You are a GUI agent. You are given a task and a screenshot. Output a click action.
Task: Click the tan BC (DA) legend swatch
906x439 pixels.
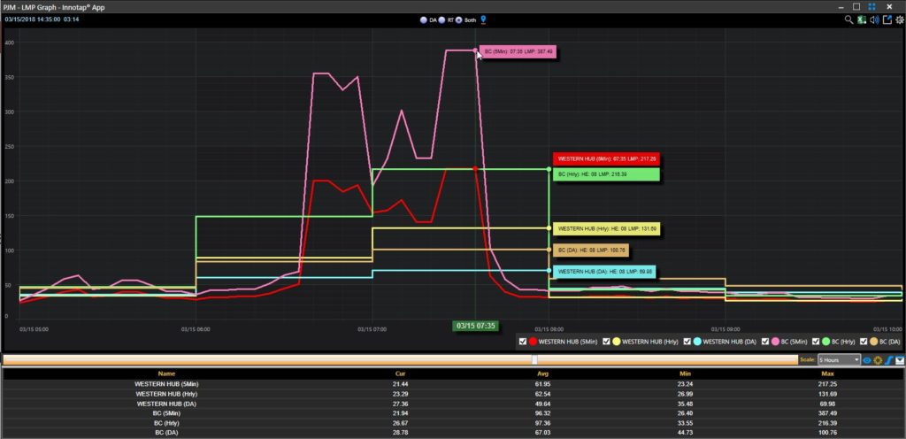pos(873,342)
